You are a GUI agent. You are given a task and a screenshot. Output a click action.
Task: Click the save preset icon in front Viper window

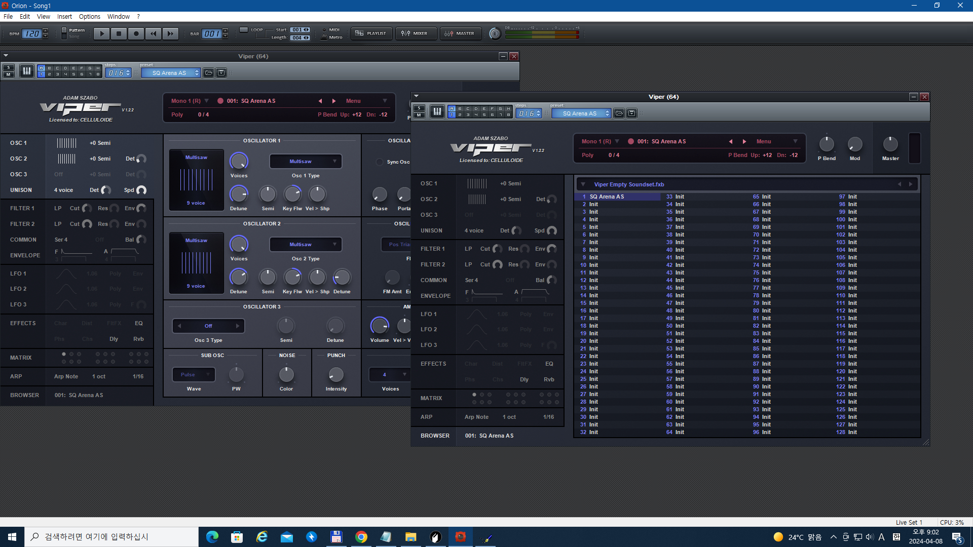pos(631,113)
